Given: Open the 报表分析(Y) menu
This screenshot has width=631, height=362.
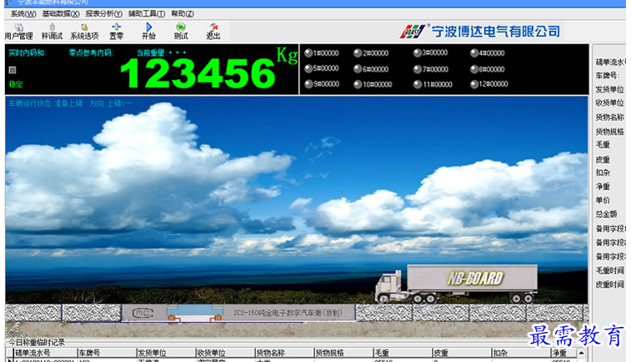Looking at the screenshot, I should 104,14.
